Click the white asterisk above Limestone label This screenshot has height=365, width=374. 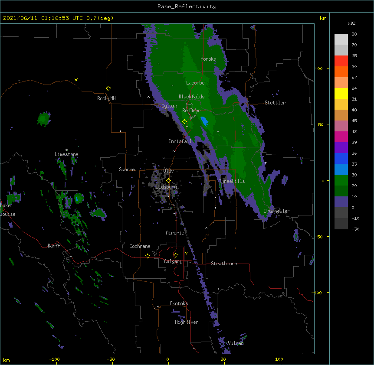(x=66, y=150)
